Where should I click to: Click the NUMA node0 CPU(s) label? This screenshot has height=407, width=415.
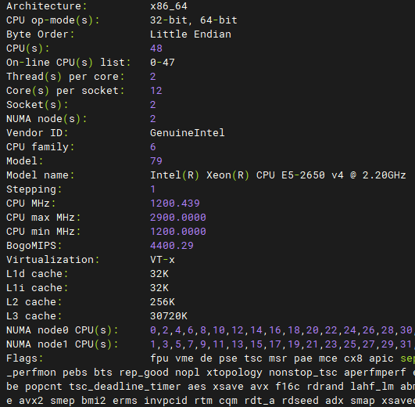(62, 330)
